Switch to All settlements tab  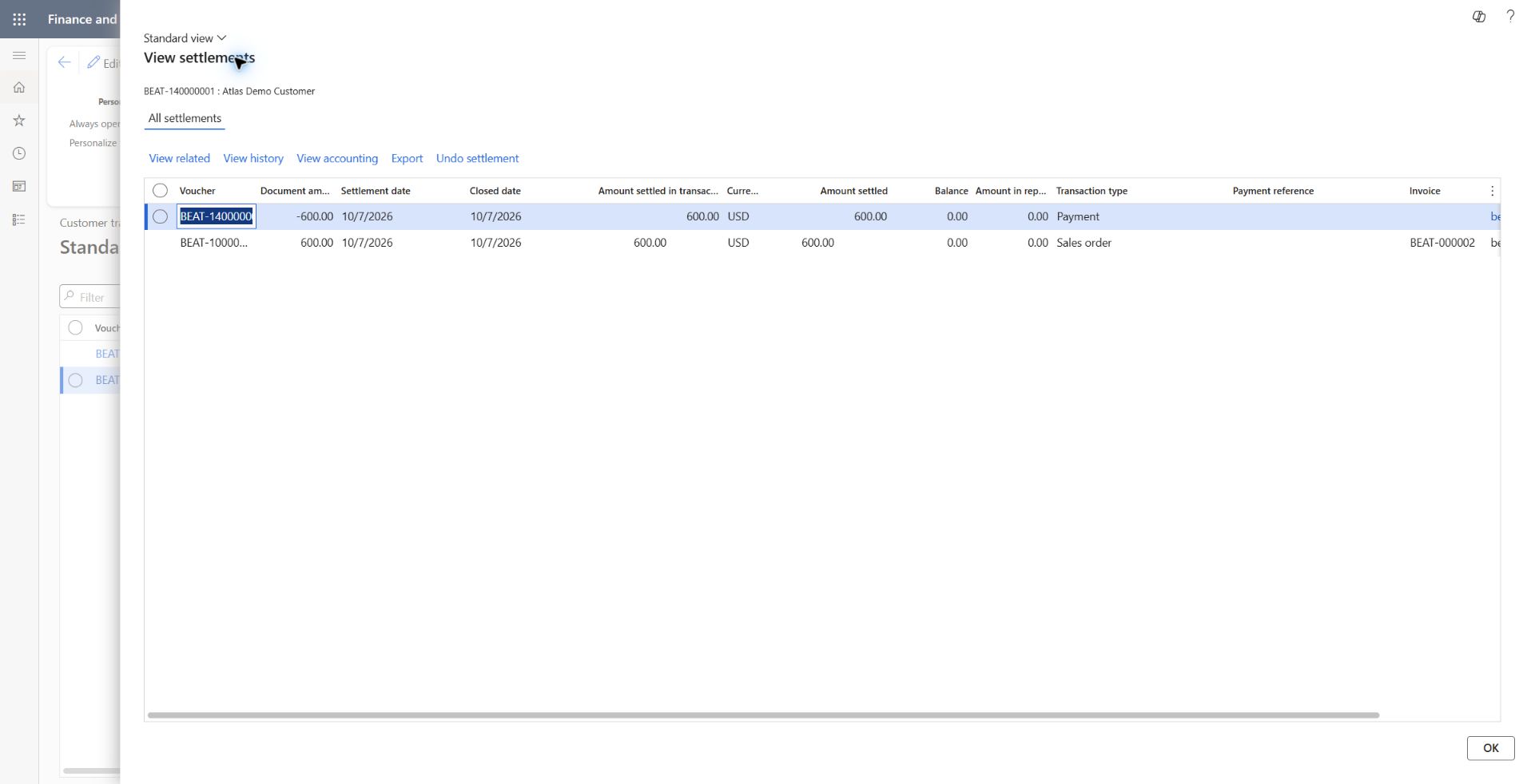(x=185, y=118)
